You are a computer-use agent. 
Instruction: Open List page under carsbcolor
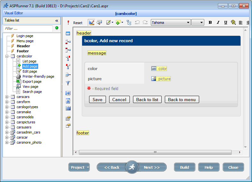(29, 61)
